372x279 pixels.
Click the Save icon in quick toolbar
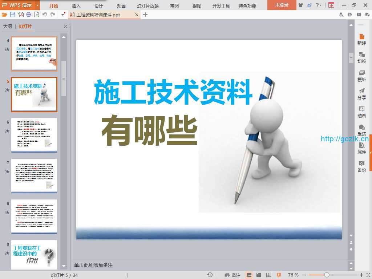(x=13, y=15)
